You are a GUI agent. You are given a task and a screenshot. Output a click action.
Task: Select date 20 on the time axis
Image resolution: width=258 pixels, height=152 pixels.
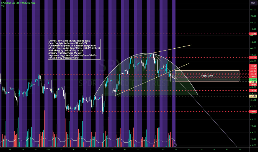[x=227, y=149]
